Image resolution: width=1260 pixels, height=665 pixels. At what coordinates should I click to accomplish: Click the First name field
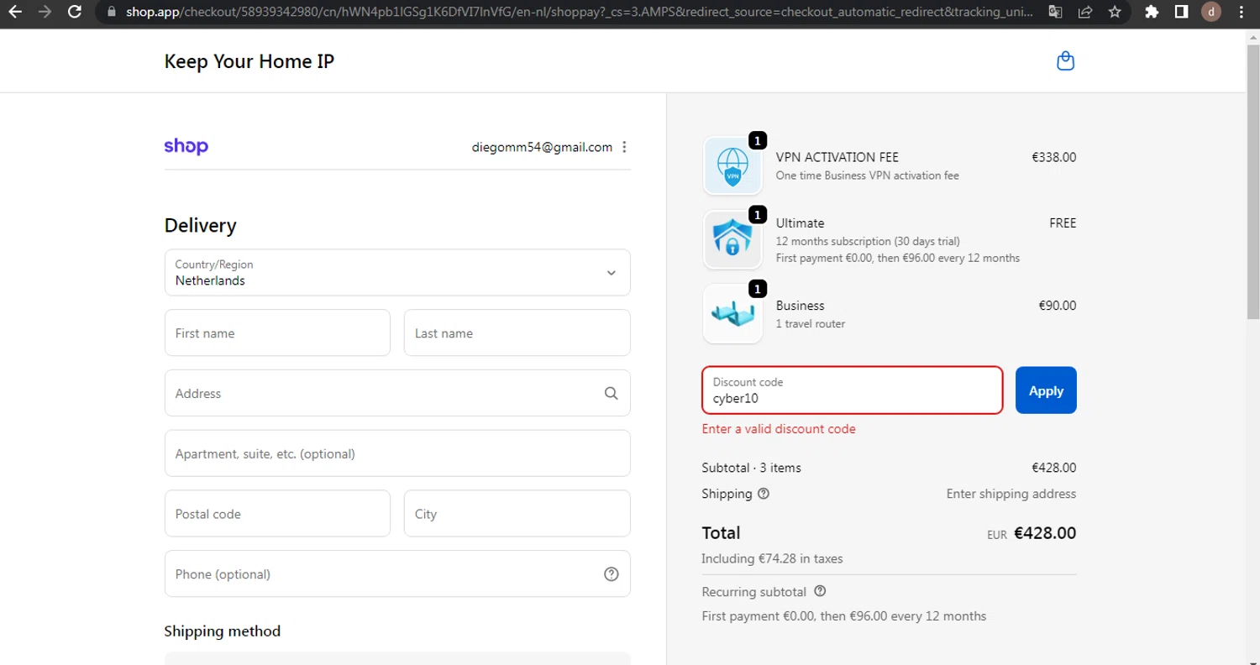(277, 332)
